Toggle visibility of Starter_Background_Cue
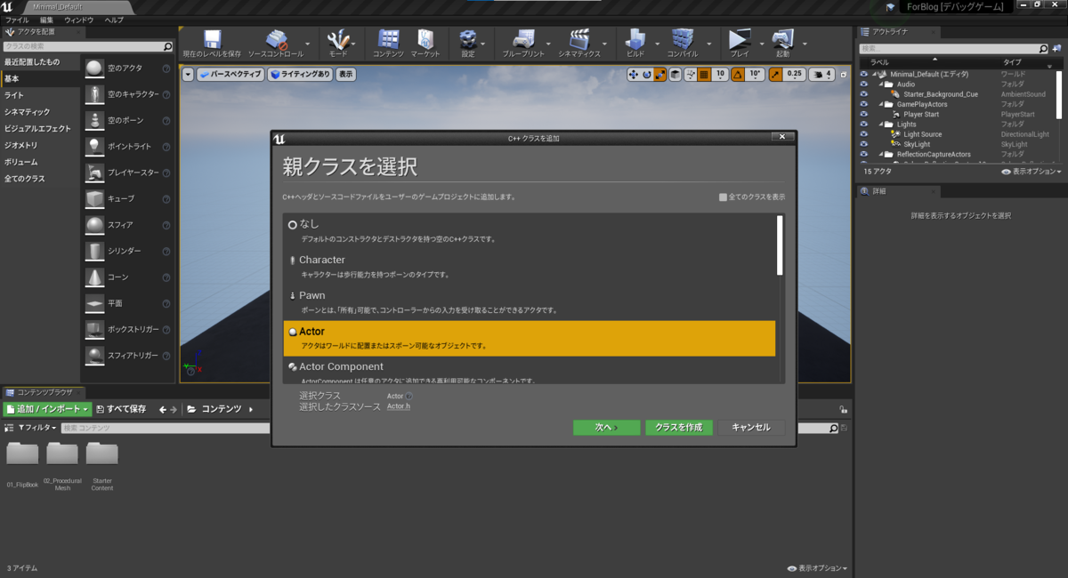The height and width of the screenshot is (578, 1068). 863,94
